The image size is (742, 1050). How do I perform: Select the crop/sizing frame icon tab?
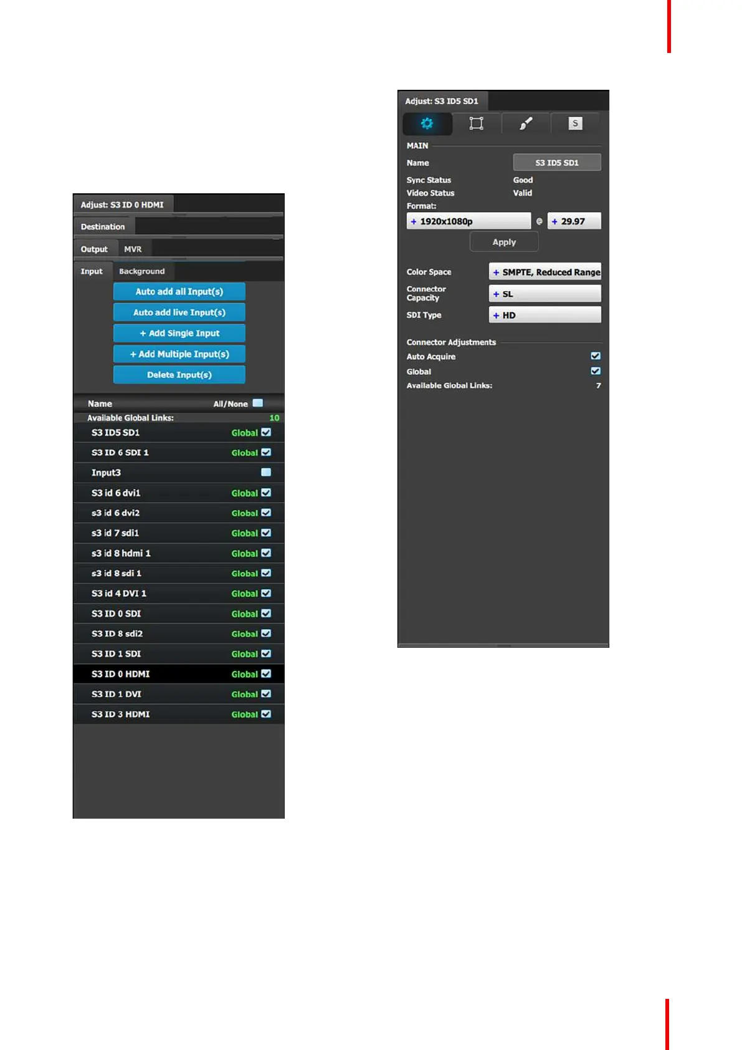476,123
